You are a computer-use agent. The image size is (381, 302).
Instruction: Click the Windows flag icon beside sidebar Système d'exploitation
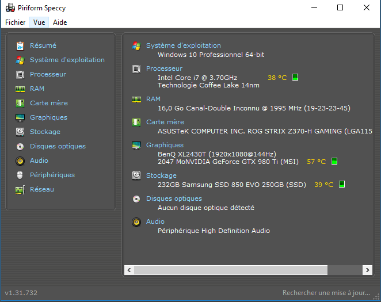[20, 60]
